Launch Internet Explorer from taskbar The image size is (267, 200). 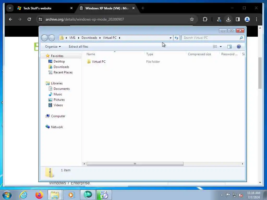click(x=23, y=195)
